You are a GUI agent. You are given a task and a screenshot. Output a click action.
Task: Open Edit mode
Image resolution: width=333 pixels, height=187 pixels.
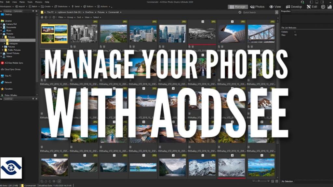(312, 7)
